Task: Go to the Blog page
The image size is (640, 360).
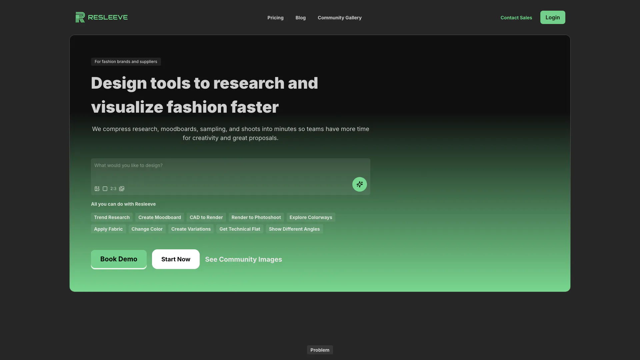Action: pos(300,18)
